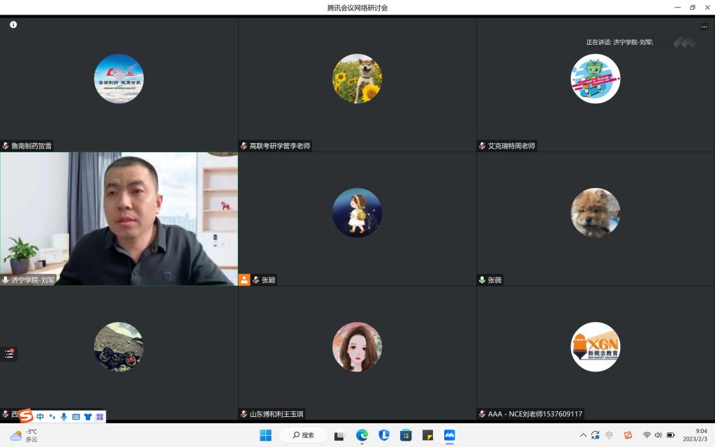
Task: Open the Sogou skin shirt icon
Action: pos(88,416)
